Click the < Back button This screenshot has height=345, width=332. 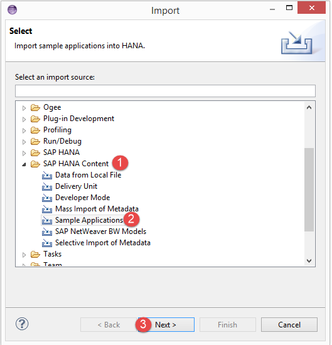[109, 324]
